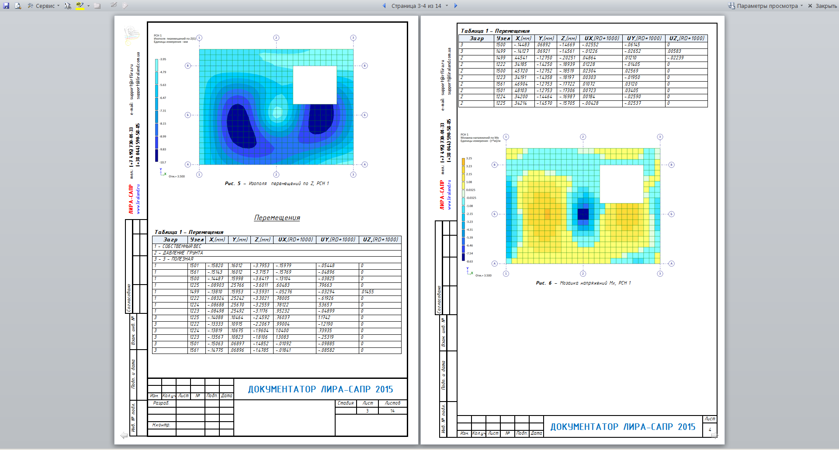Click the Save floppy disk icon

click(x=6, y=6)
